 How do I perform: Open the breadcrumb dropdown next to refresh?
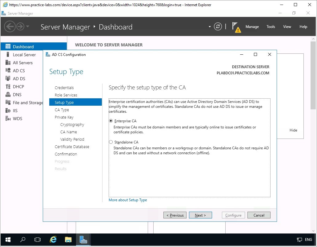click(x=210, y=27)
